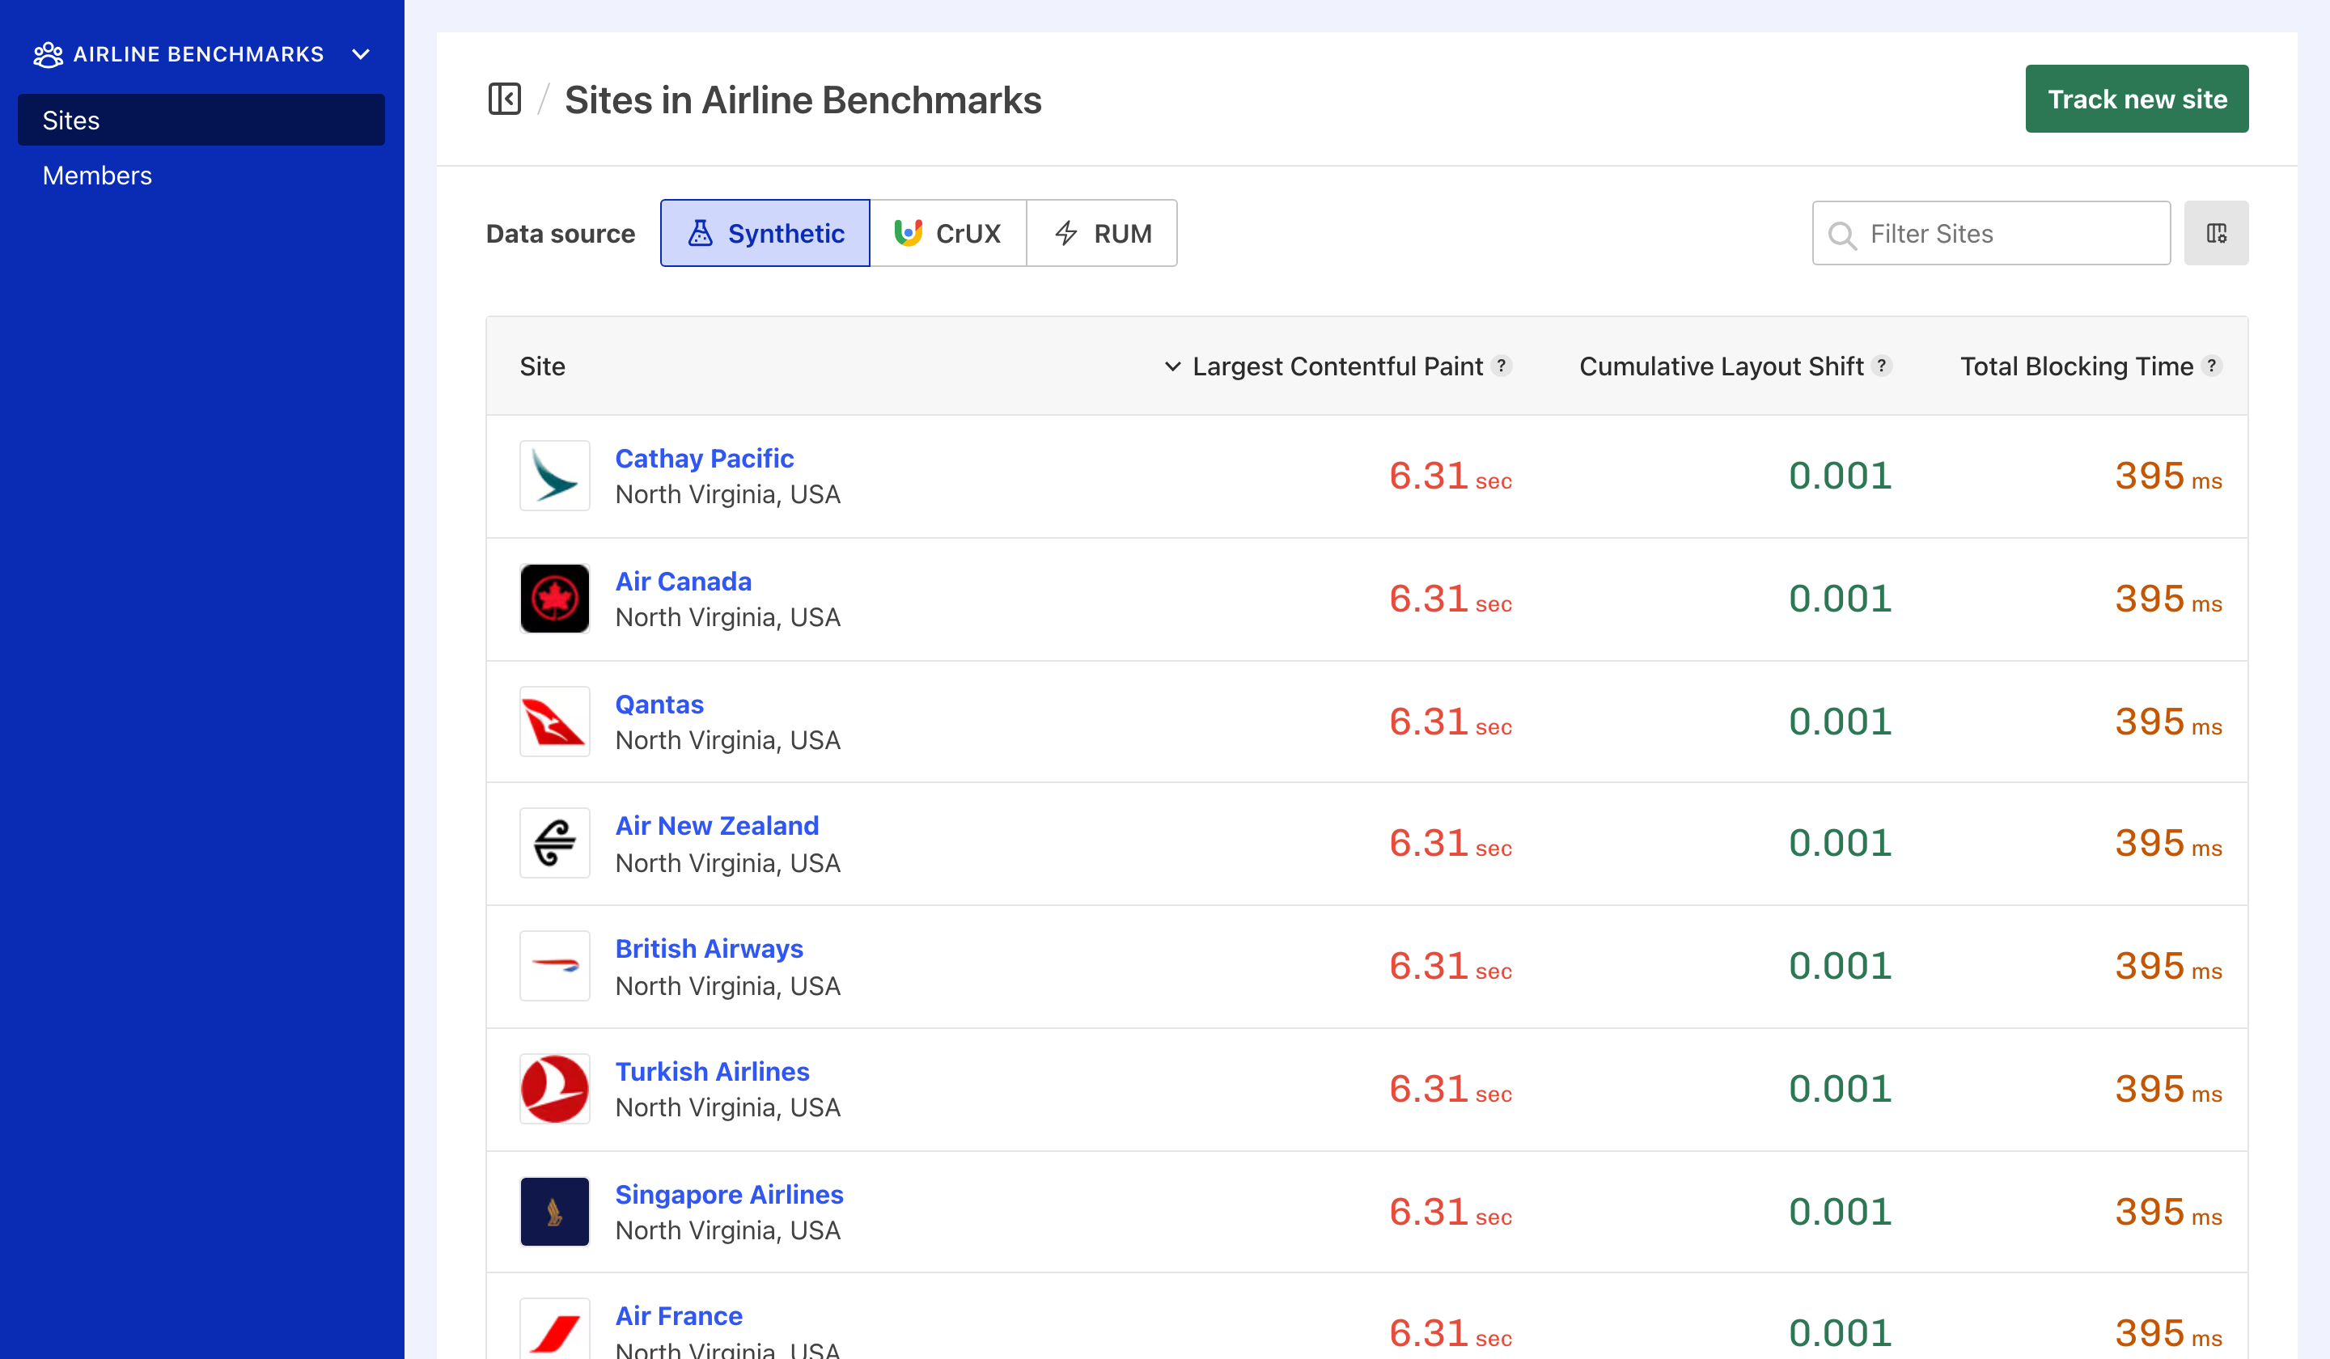Collapse the sidebar using the panel icon
This screenshot has height=1359, width=2330.
(x=505, y=99)
